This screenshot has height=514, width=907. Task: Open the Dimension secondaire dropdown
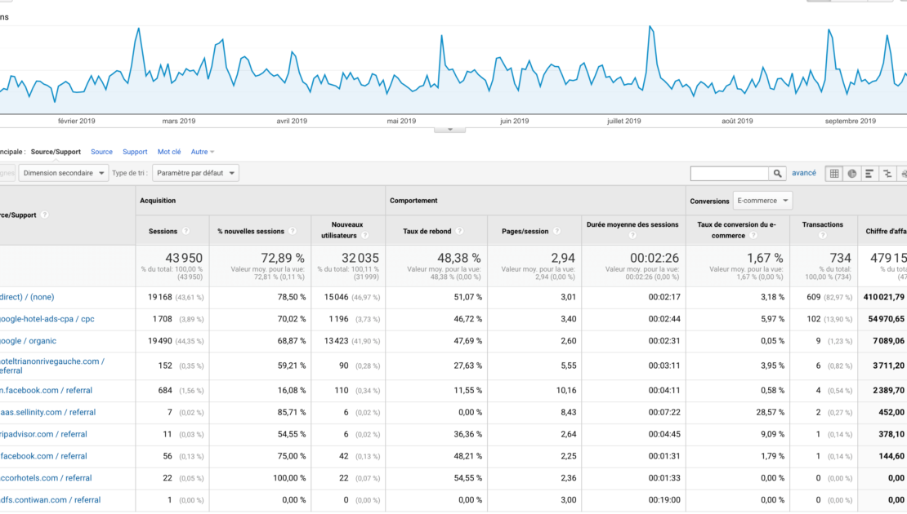click(64, 173)
